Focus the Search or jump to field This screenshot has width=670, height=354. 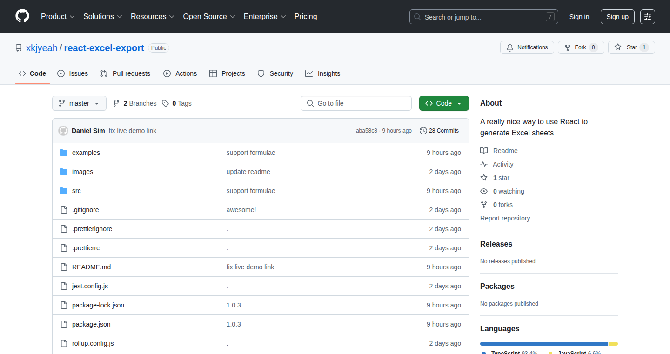pyautogui.click(x=484, y=17)
